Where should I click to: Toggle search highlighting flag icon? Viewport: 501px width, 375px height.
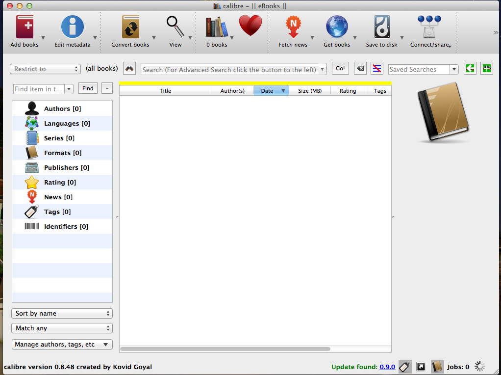pos(376,69)
